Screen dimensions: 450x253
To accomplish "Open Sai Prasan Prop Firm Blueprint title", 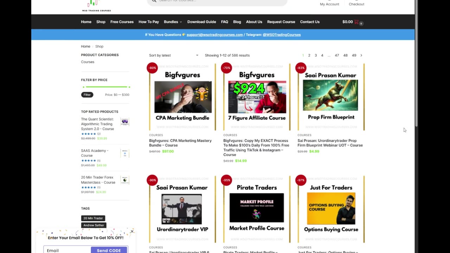I will [x=330, y=143].
